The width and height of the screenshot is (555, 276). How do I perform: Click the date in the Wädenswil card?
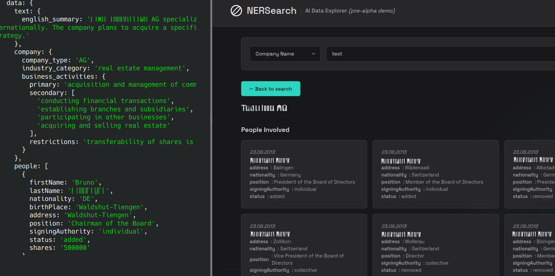click(393, 152)
